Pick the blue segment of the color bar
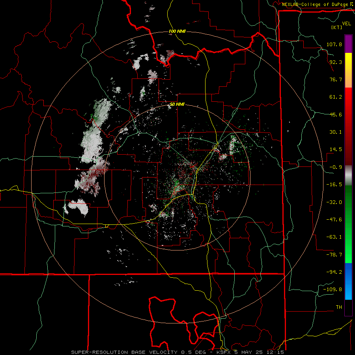The image size is (355, 355). click(x=348, y=281)
